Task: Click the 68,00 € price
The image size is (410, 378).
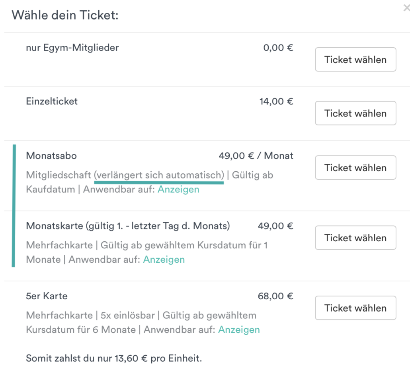Action: coord(275,296)
